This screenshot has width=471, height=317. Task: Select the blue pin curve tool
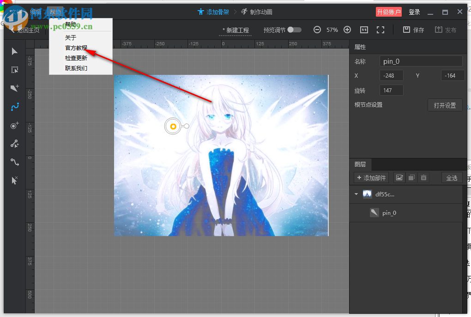pyautogui.click(x=14, y=106)
